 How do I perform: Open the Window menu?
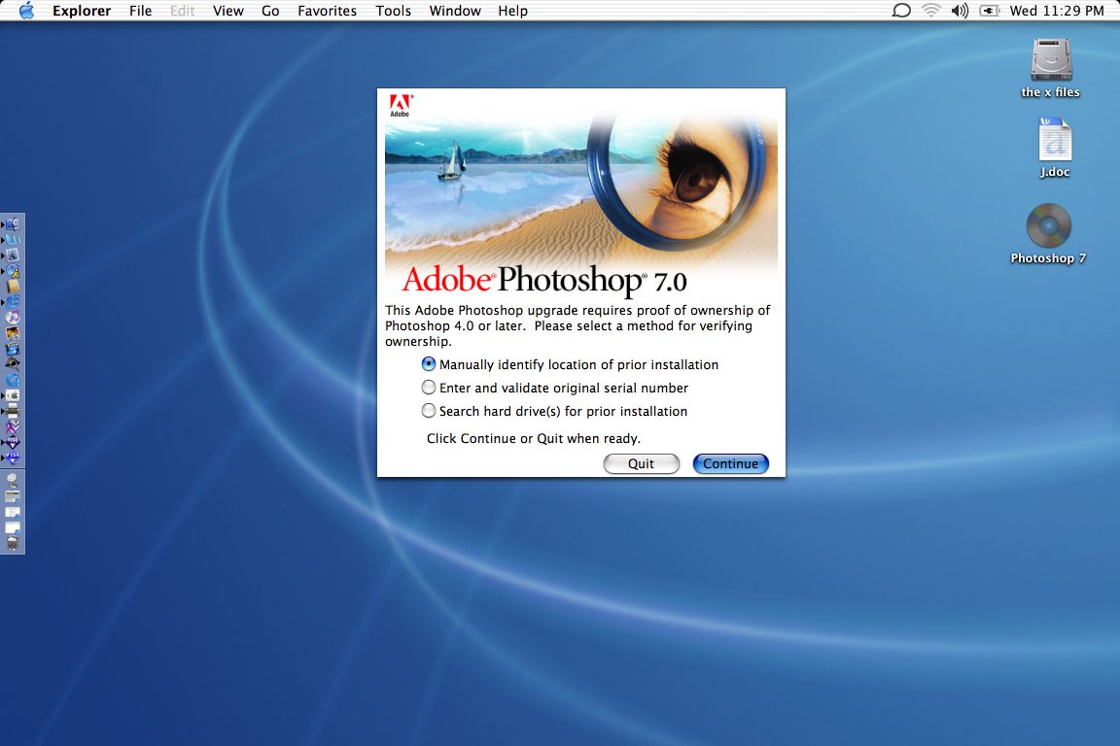tap(455, 11)
